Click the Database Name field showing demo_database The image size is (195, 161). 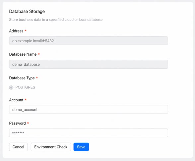pyautogui.click(x=89, y=64)
